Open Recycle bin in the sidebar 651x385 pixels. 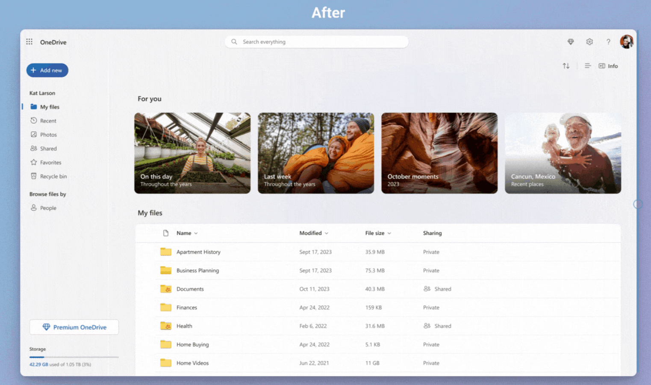[x=53, y=176]
